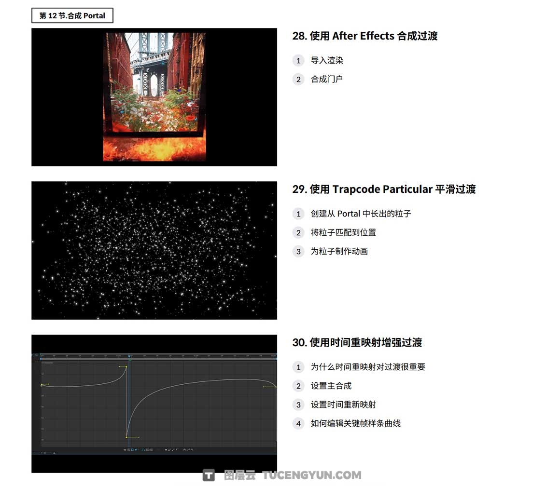Click number badge 2 beside '设置主合成'
560x486 pixels.
pos(298,386)
